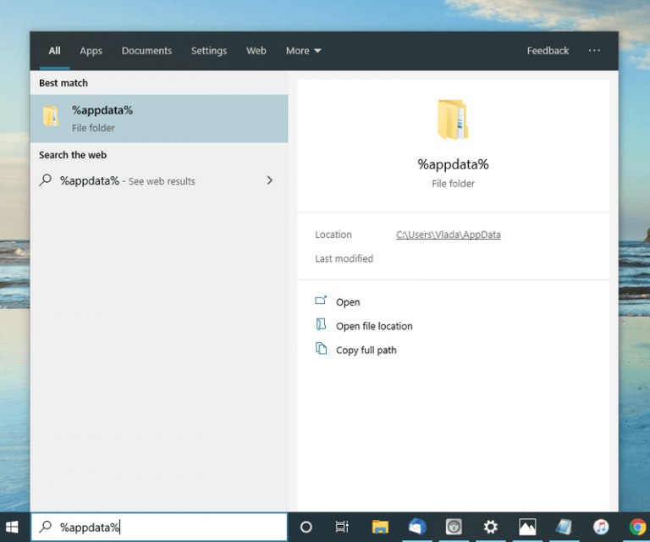The width and height of the screenshot is (650, 542).
Task: Expand the More filter dropdown
Action: pos(303,51)
